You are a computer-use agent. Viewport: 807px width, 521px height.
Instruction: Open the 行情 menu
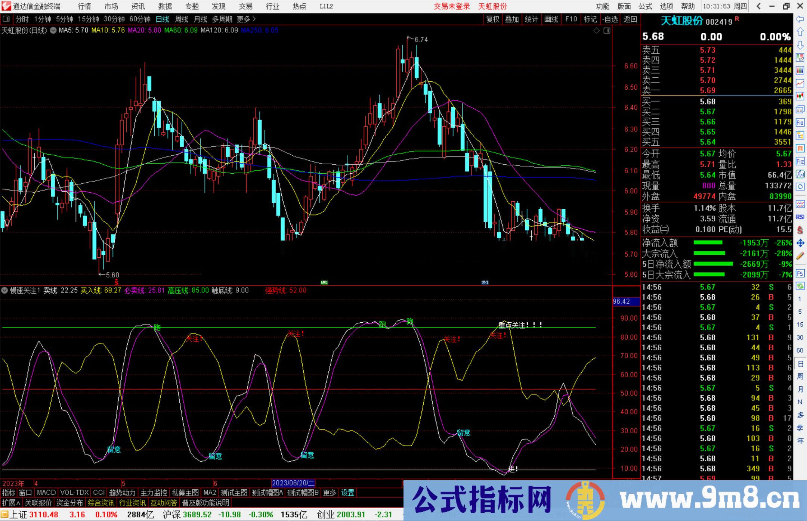(x=84, y=6)
